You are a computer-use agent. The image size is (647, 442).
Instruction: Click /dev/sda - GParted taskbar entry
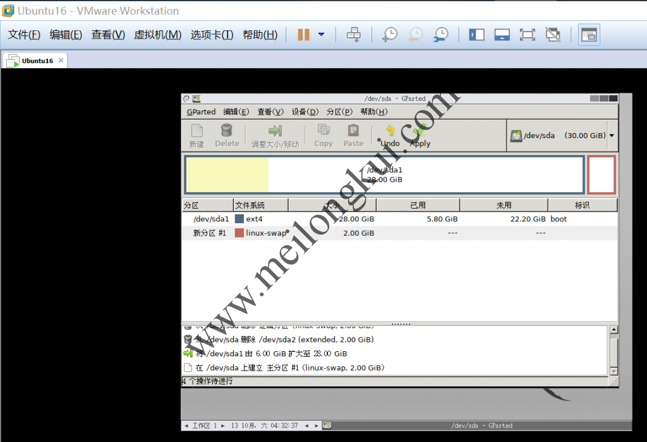(481, 426)
